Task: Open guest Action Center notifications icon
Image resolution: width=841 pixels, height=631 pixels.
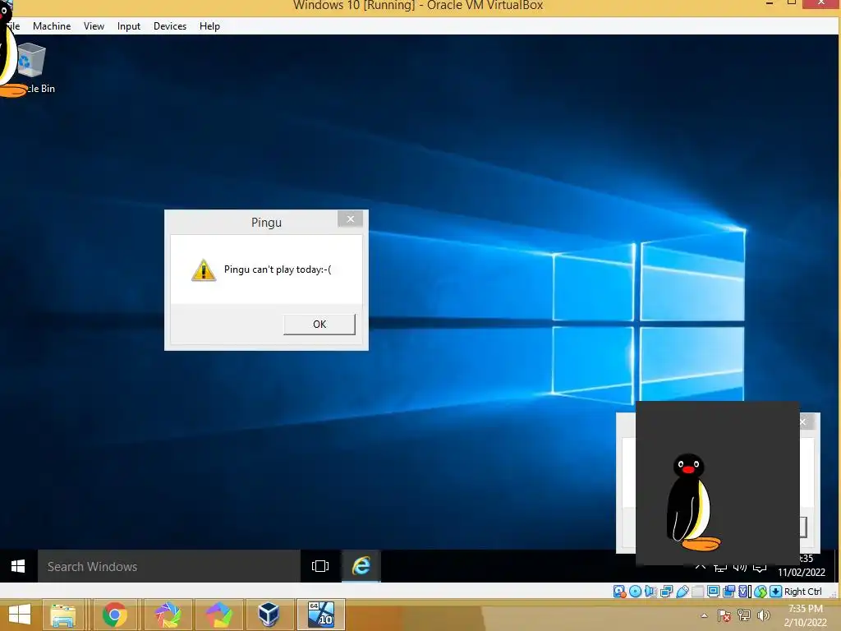Action: pos(760,568)
